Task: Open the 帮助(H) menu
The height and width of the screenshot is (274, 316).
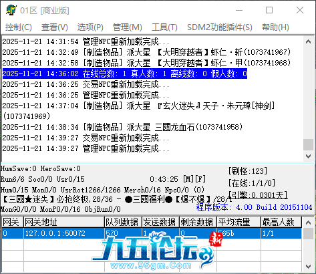Action: tap(275, 27)
